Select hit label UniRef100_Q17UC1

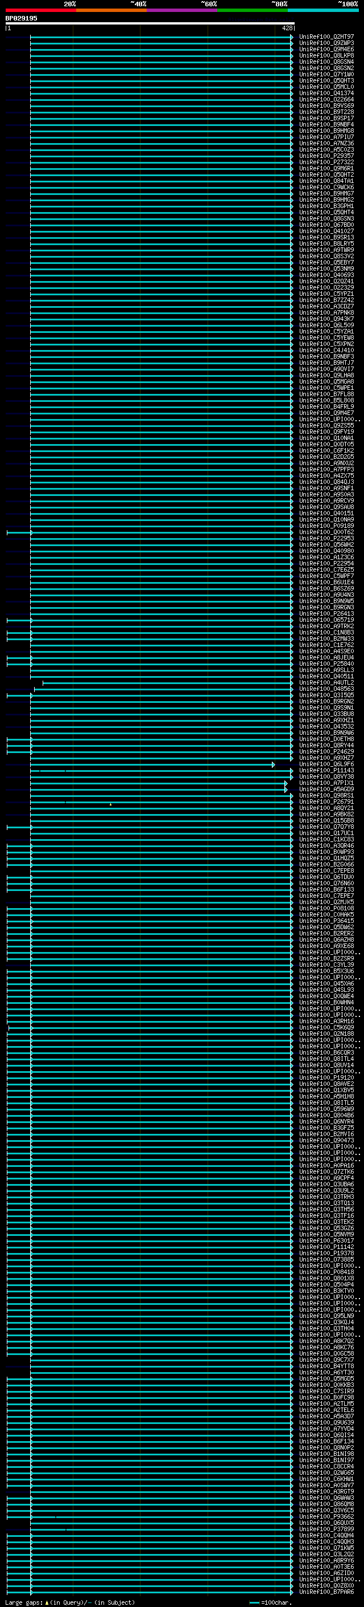pyautogui.click(x=326, y=833)
